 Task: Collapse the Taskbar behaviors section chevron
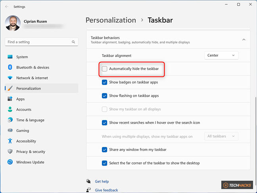[x=244, y=40]
